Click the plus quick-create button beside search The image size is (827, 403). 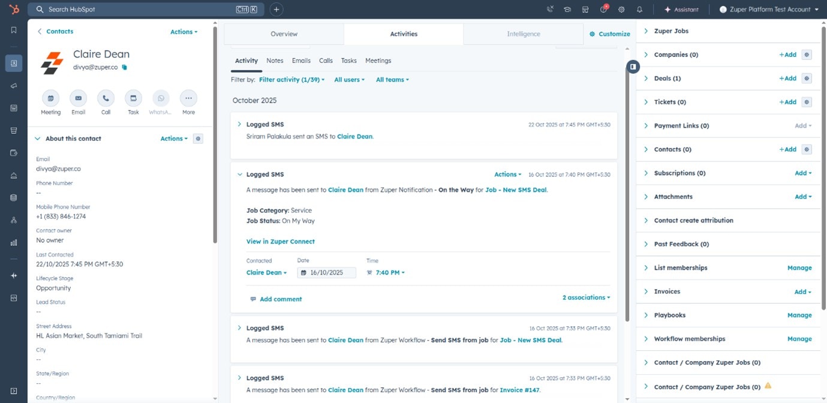pyautogui.click(x=276, y=9)
